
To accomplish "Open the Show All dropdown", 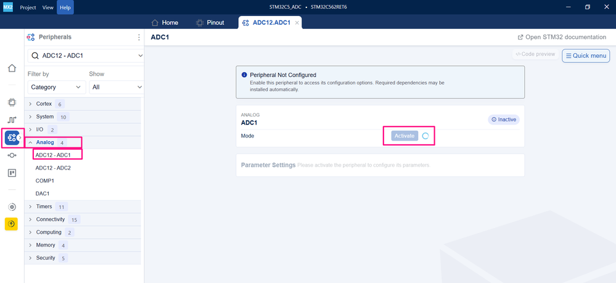I will [x=117, y=87].
